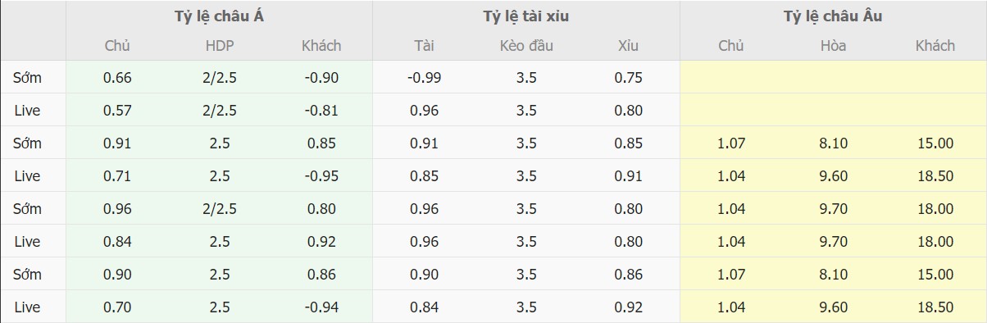Click the Tỷ lệ châu Á header
Screen dimensions: 987x323
pos(219,16)
